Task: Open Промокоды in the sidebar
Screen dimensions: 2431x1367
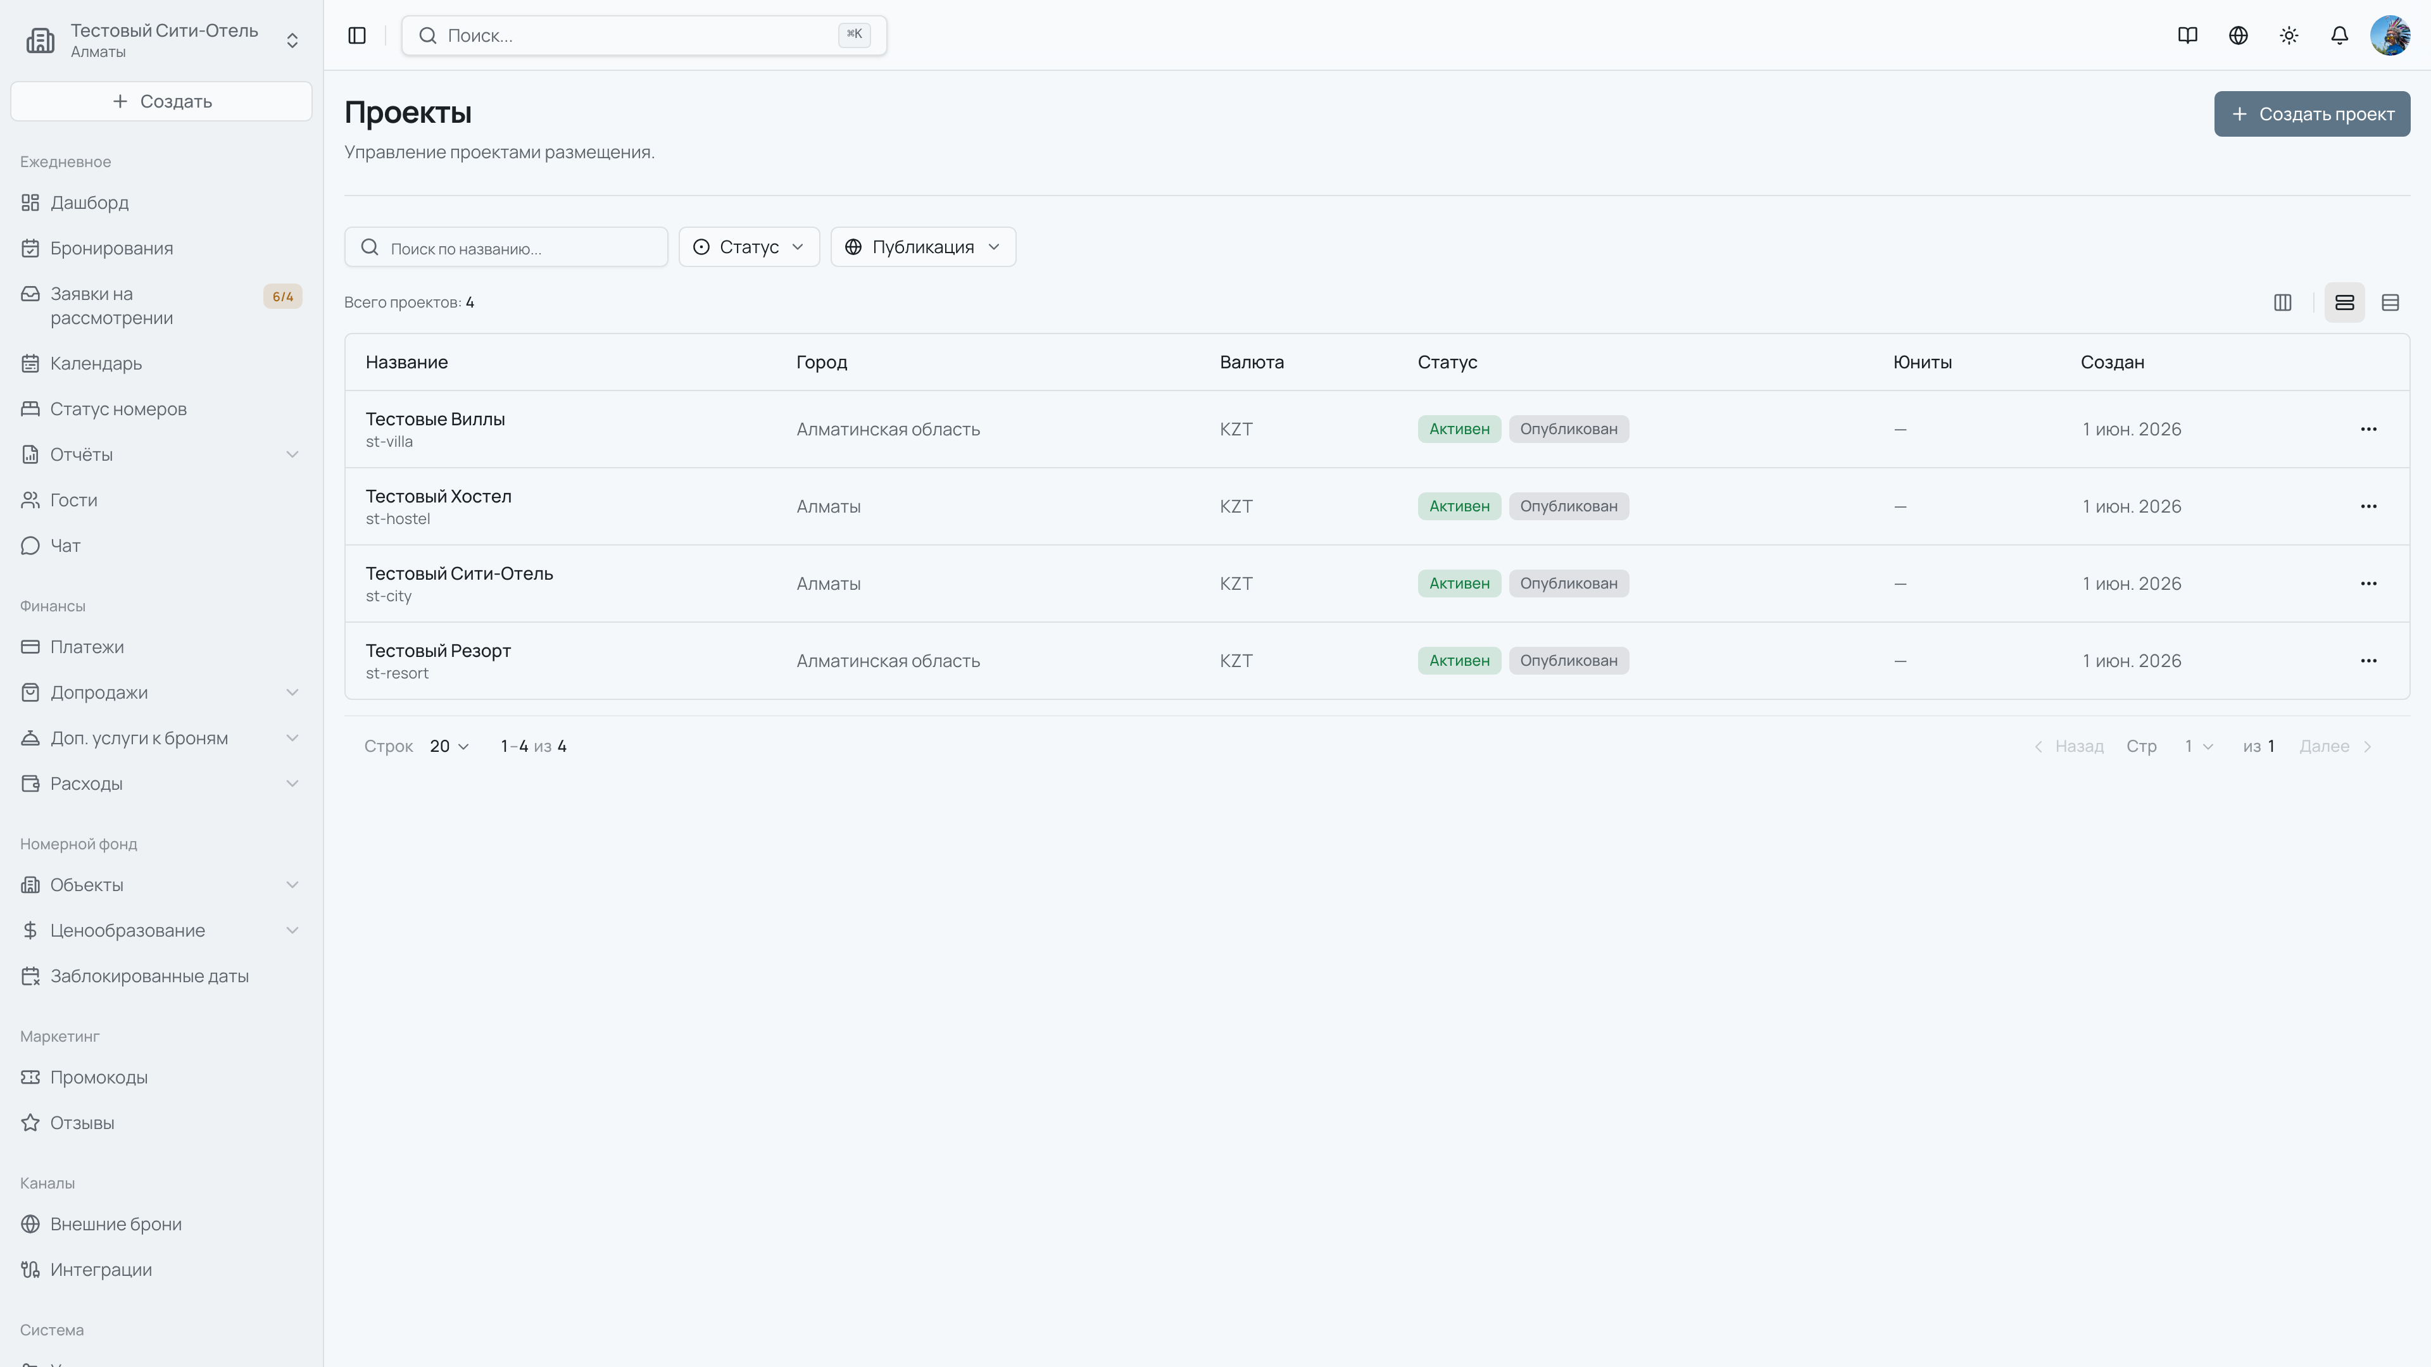Action: [x=161, y=1077]
